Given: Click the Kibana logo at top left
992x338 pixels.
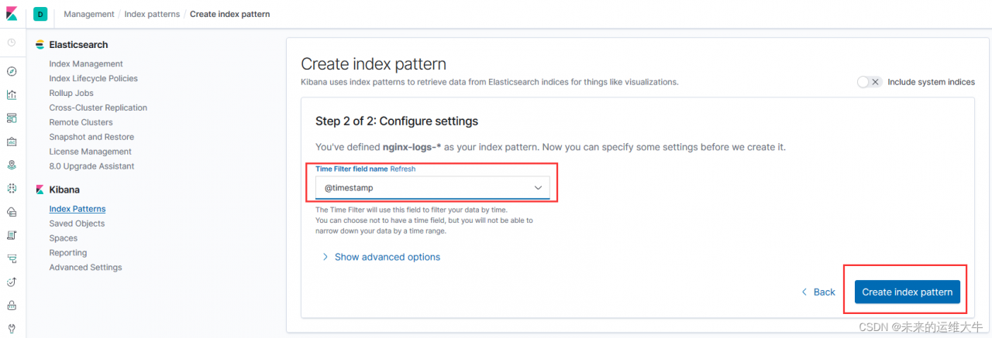Looking at the screenshot, I should (12, 14).
